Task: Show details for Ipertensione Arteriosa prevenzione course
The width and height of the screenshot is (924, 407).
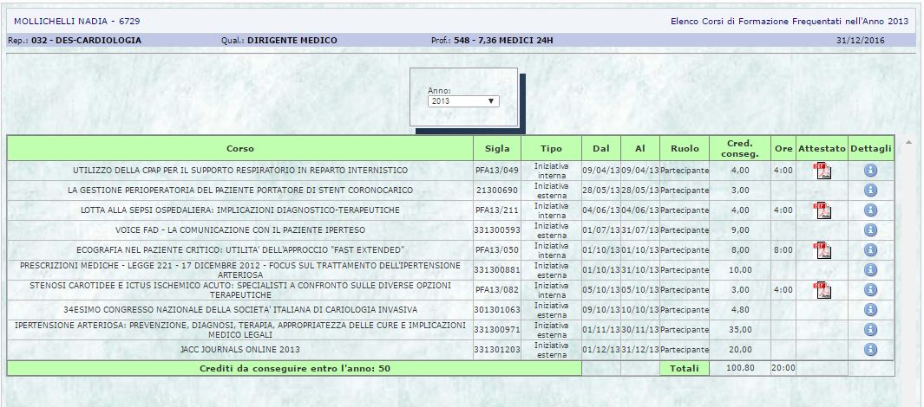Action: [870, 330]
